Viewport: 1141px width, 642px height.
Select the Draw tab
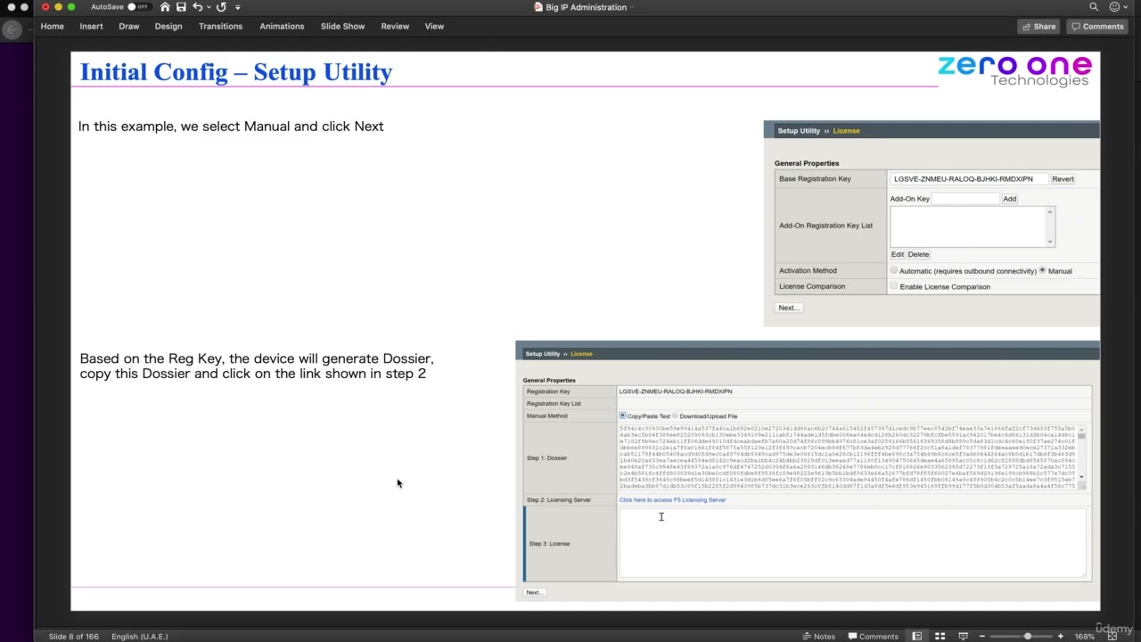[129, 27]
